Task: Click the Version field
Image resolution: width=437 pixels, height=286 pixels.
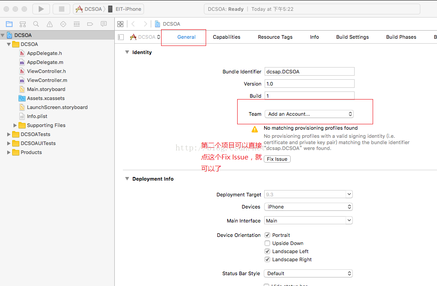Action: (x=309, y=84)
